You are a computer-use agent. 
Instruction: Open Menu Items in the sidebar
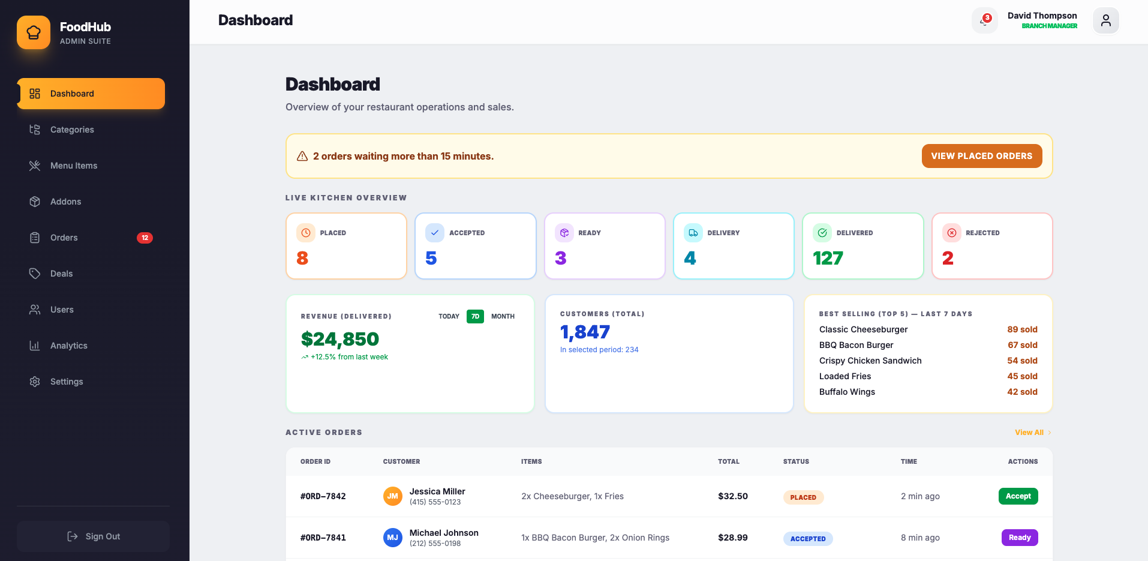pos(91,166)
